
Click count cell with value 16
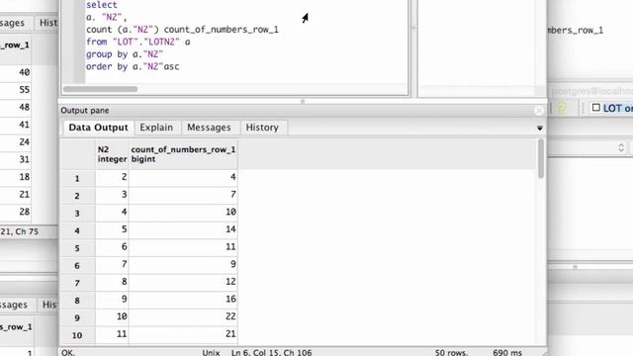click(183, 299)
